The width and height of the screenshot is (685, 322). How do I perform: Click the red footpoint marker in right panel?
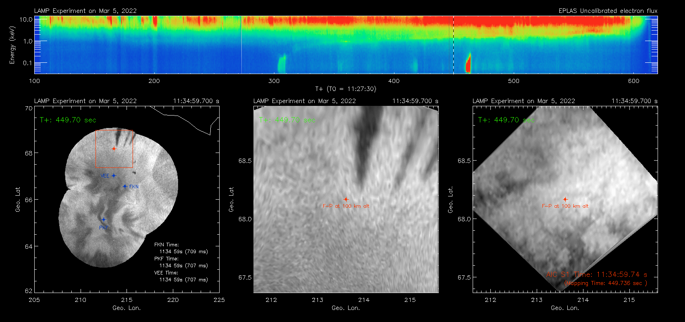565,199
